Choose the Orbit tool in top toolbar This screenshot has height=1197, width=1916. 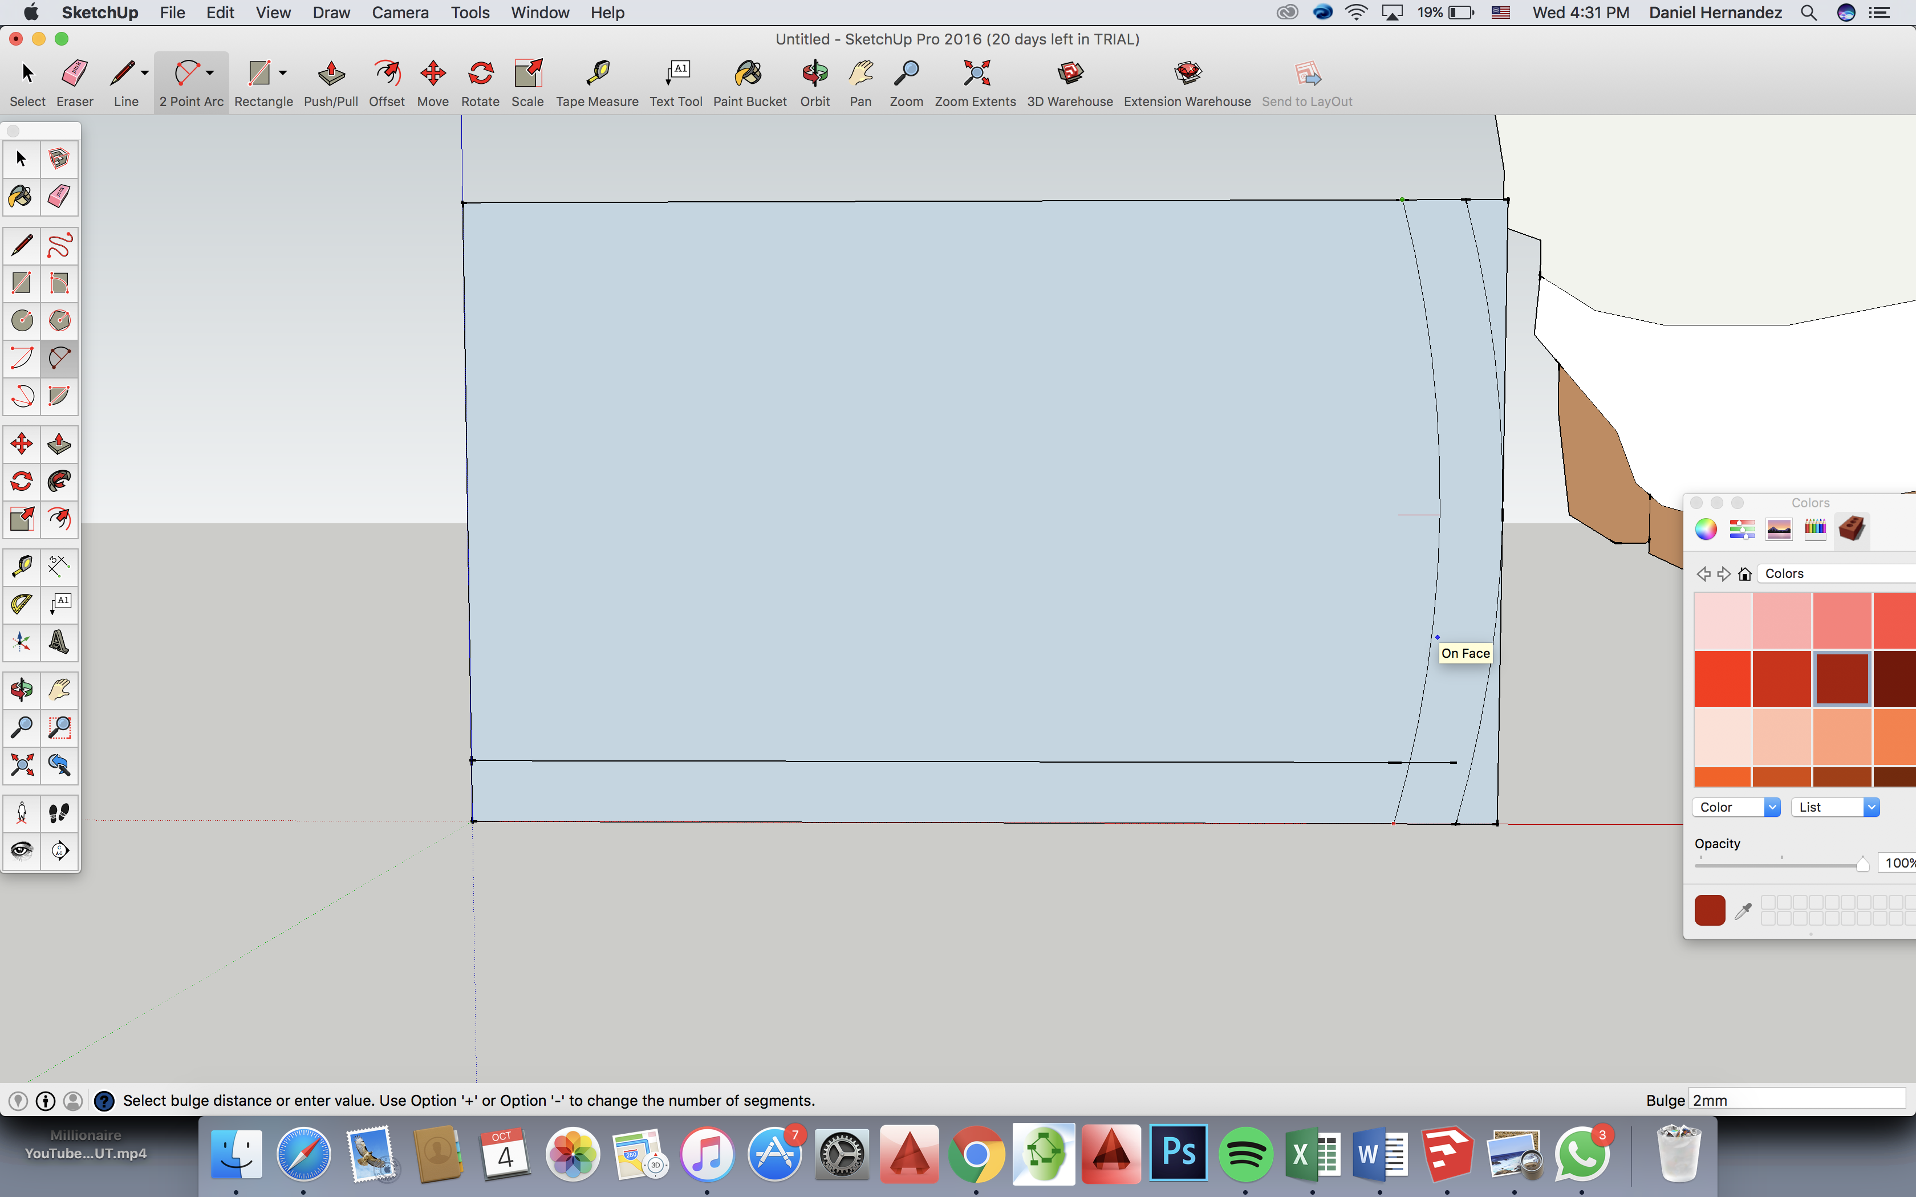[x=815, y=83]
